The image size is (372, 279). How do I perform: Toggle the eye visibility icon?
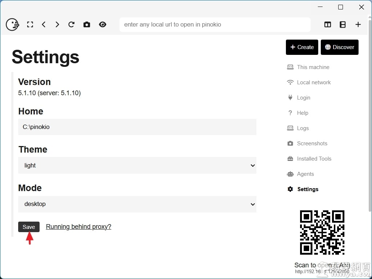(103, 24)
